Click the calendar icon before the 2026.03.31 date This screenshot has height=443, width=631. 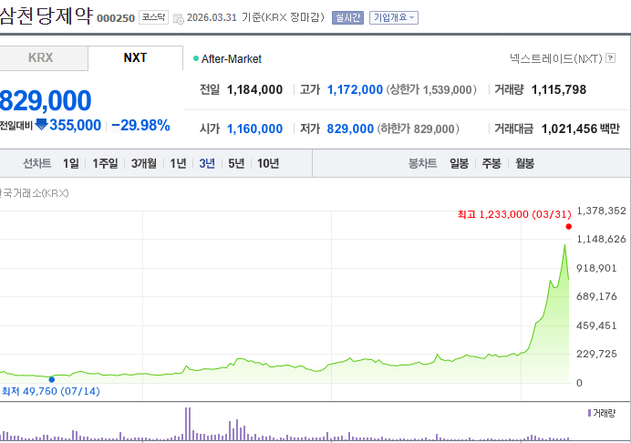click(x=178, y=17)
